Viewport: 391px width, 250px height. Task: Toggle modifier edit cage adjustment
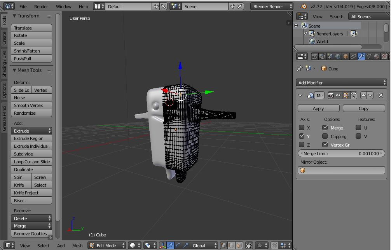[354, 95]
